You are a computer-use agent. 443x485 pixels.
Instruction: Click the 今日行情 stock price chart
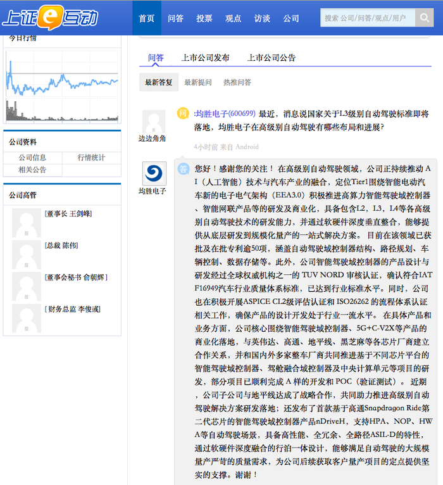(62, 85)
